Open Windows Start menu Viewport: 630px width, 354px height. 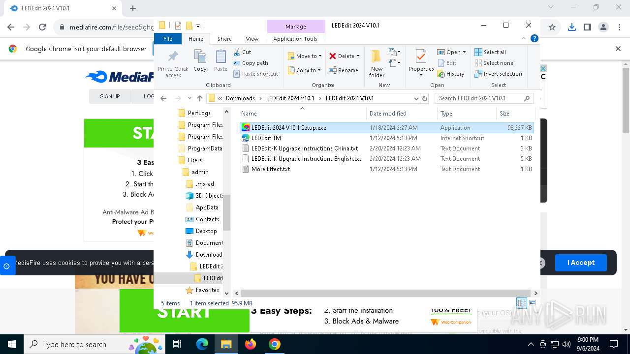coord(12,344)
